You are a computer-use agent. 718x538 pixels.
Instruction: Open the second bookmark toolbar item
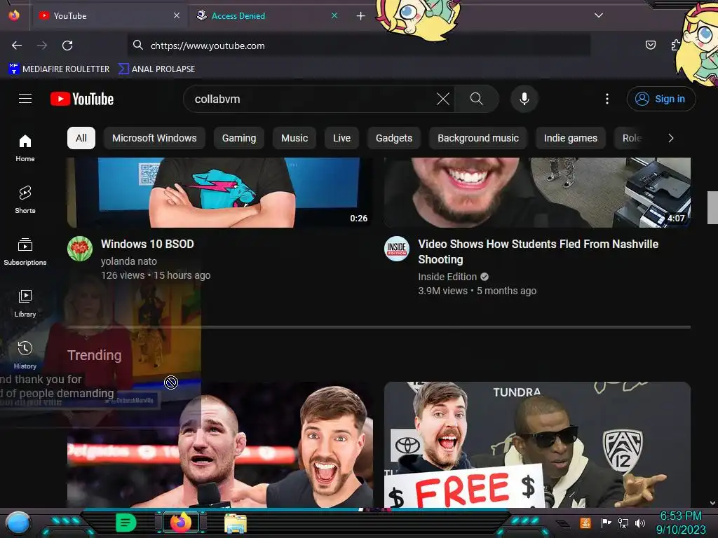pos(157,69)
